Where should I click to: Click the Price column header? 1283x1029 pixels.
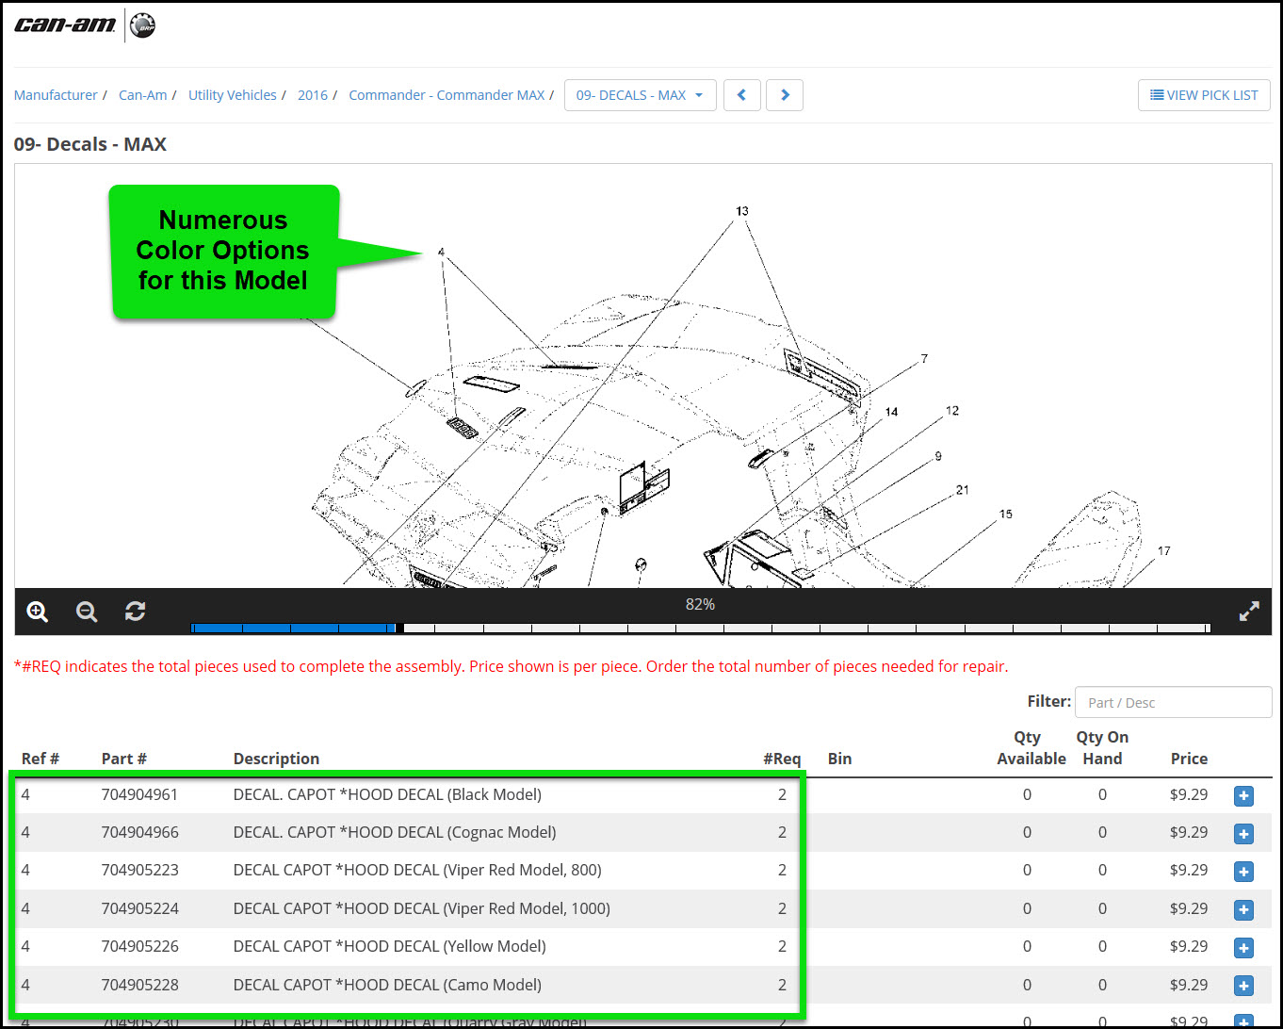click(1189, 759)
